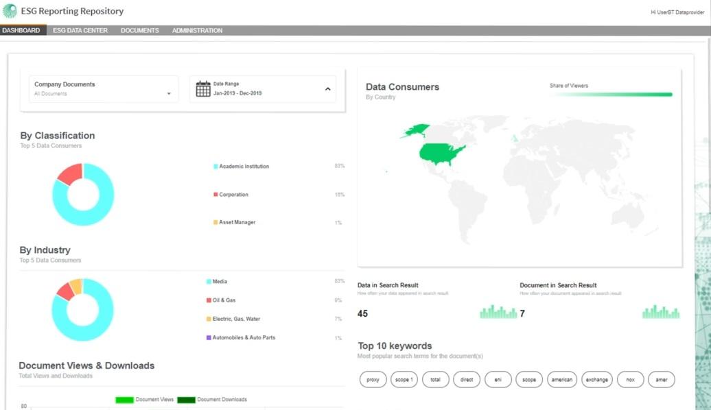Click the Electric, Gas, Water legend swatch

coord(209,319)
